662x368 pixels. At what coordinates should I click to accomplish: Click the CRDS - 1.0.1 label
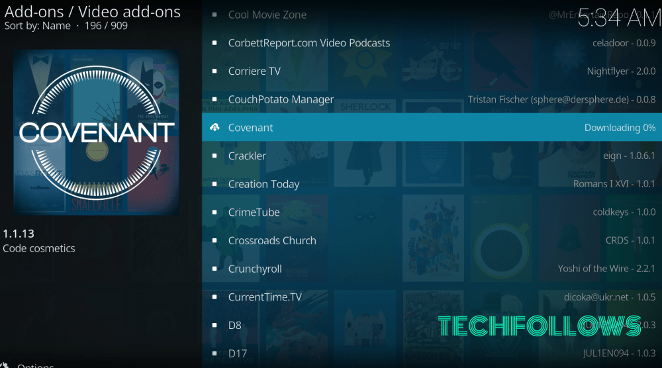click(x=630, y=240)
